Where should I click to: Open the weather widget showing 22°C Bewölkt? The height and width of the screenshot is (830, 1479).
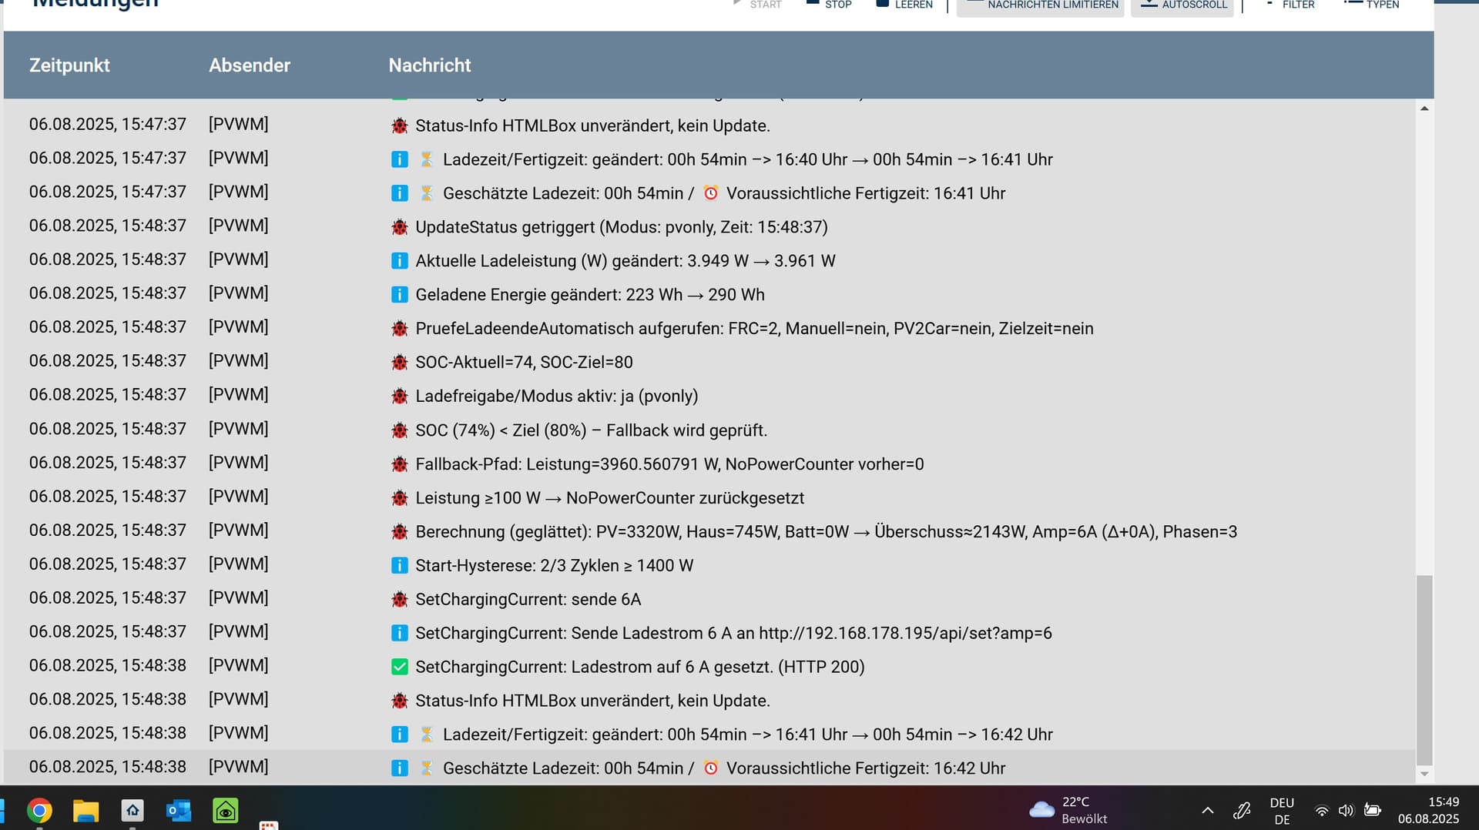coord(1068,811)
